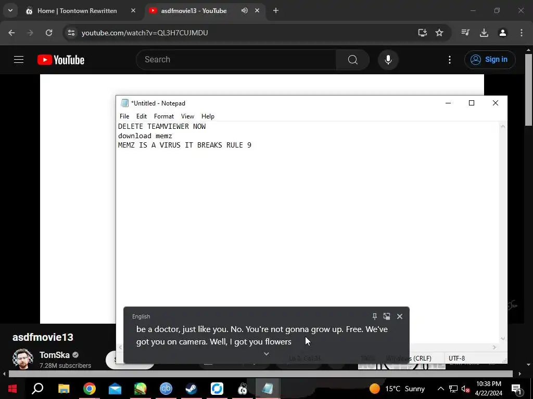Screen dimensions: 533x399
Task: Open TomSka channel name link
Action: click(54, 355)
